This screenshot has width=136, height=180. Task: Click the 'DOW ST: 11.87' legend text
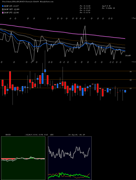pos(11,6)
